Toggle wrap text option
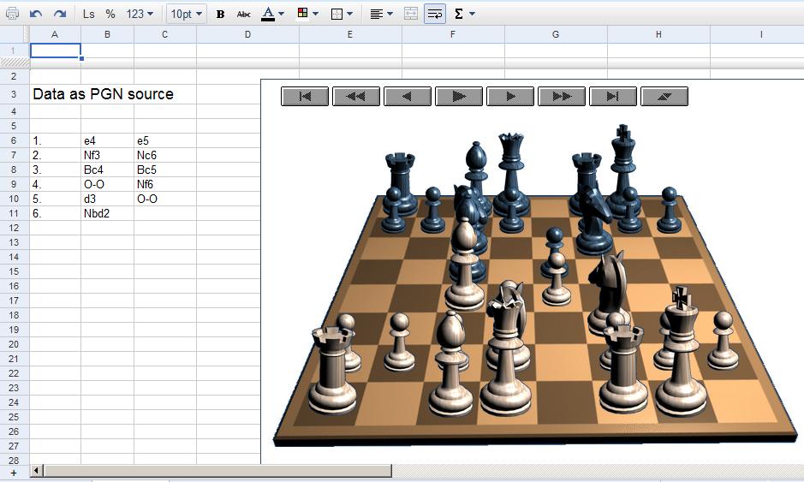 pos(434,14)
